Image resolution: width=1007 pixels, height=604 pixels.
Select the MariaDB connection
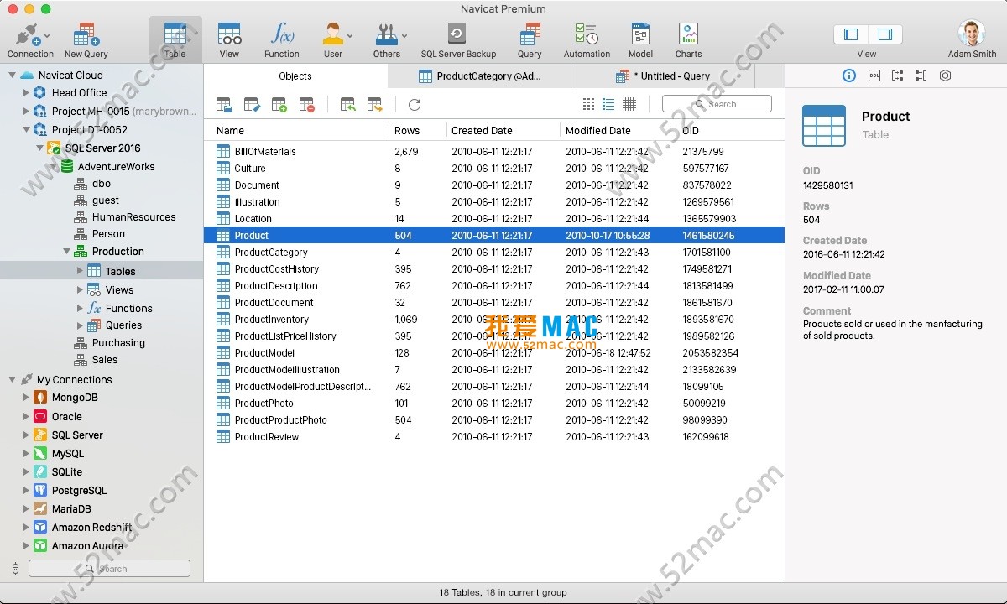[70, 509]
